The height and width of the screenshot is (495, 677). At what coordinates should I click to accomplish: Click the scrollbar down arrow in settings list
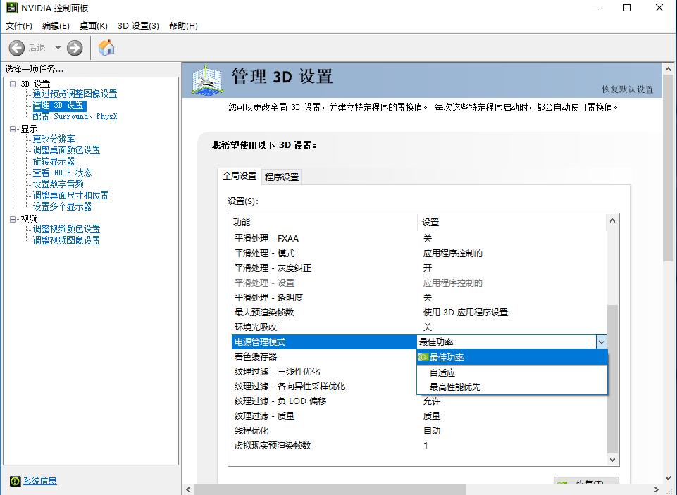point(612,459)
